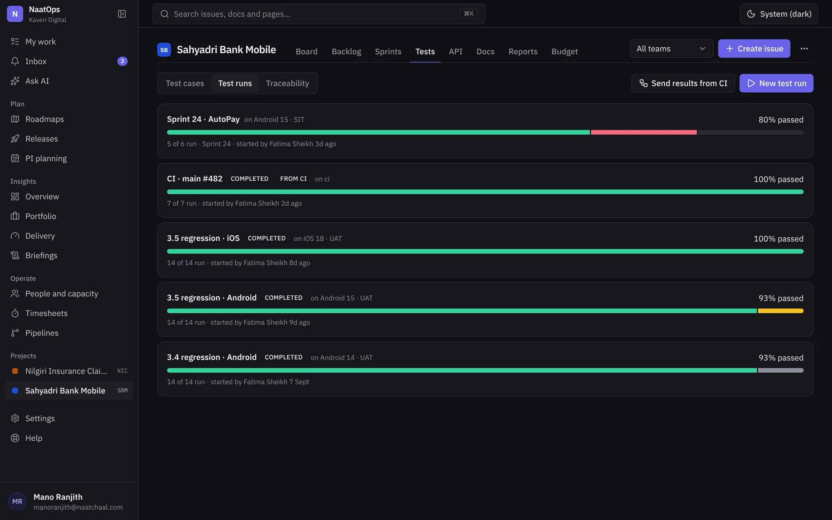
Task: Open the Nilgiri Insurance project
Action: pos(69,371)
